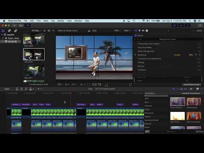Open Notification Center in the menu bar
This screenshot has width=204, height=153.
click(x=199, y=21)
